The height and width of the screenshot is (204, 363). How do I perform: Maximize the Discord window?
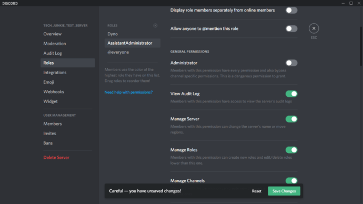351,3
